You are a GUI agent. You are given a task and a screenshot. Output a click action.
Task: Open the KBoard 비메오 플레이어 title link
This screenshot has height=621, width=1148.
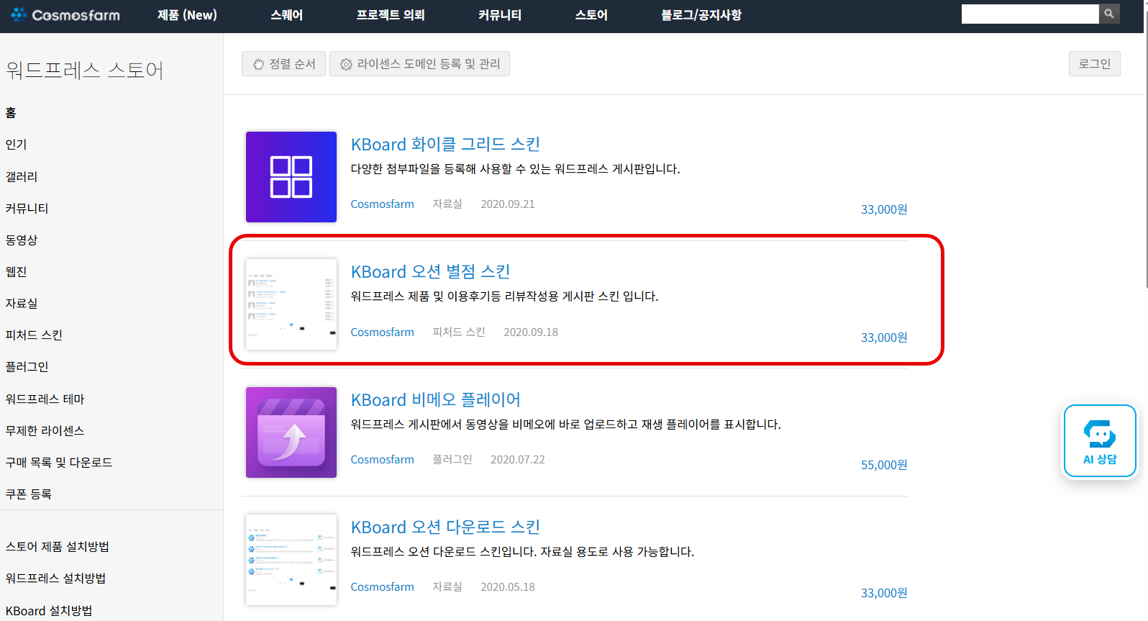click(435, 400)
